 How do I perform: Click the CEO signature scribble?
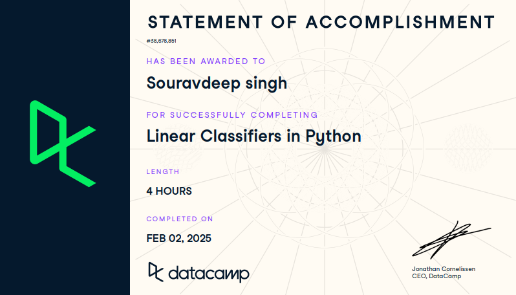451,239
